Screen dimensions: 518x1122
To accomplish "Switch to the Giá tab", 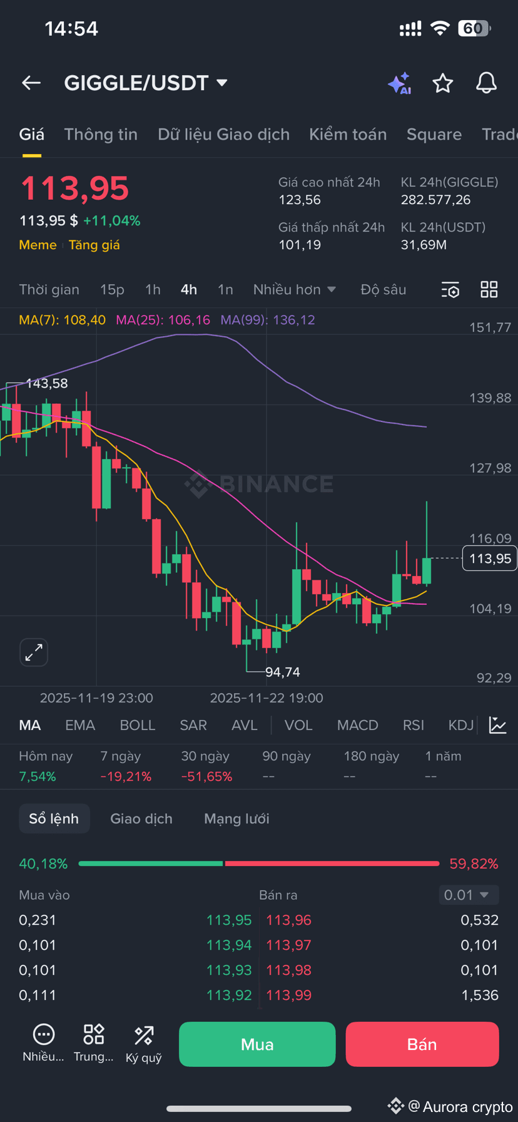I will click(31, 135).
